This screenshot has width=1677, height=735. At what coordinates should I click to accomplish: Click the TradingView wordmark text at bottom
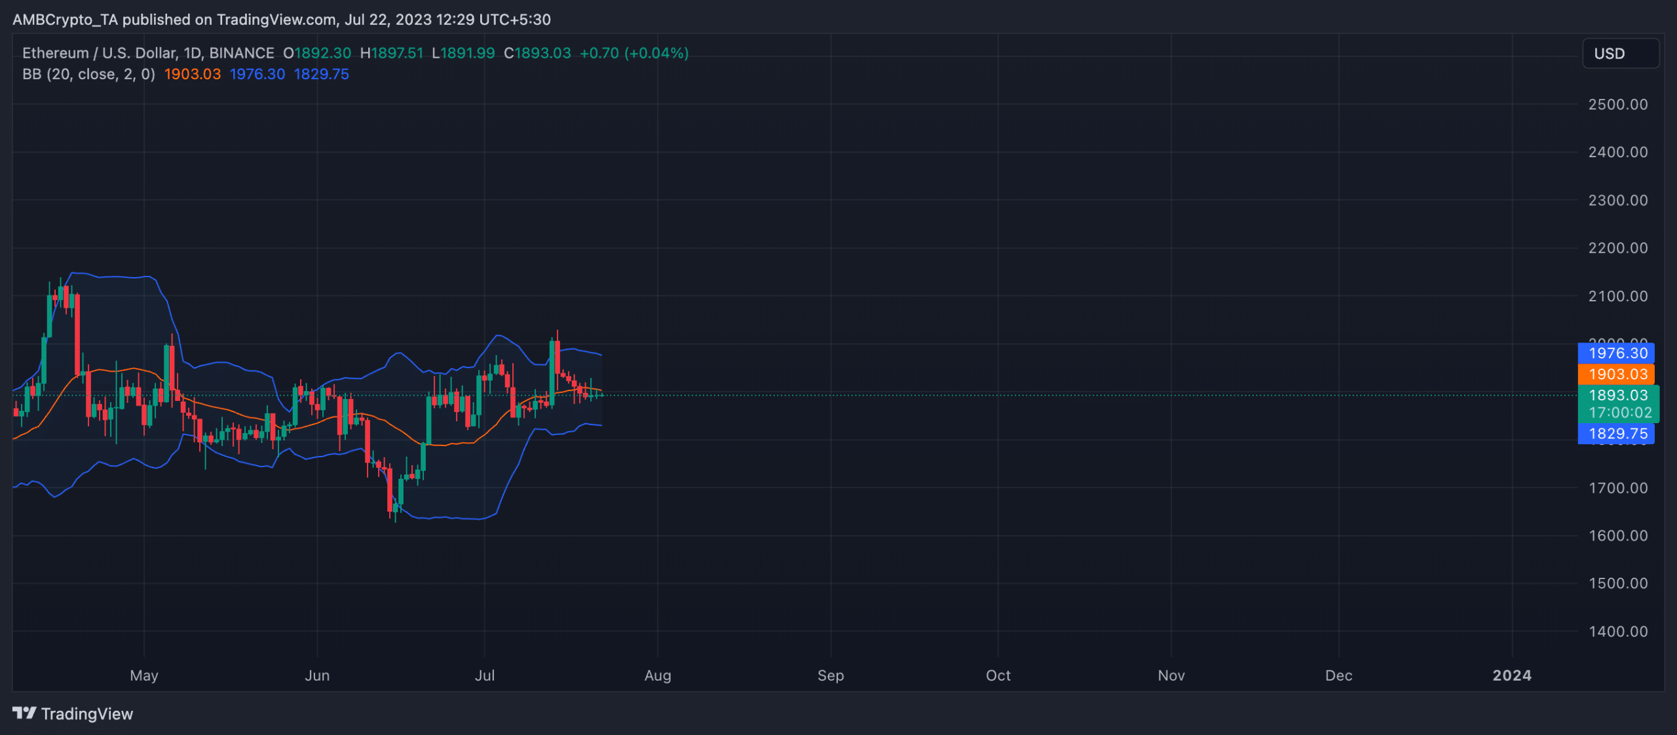pos(87,713)
